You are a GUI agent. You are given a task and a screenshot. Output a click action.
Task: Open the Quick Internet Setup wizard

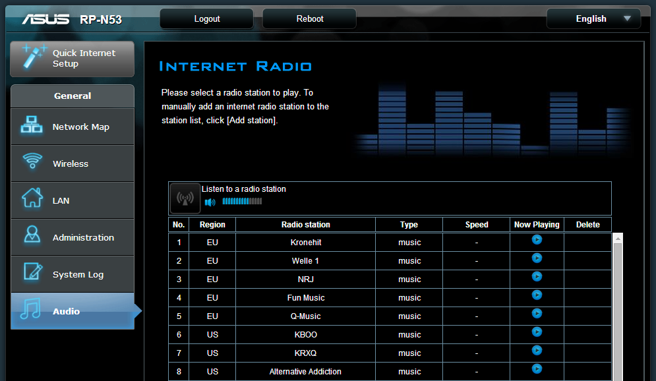click(73, 59)
